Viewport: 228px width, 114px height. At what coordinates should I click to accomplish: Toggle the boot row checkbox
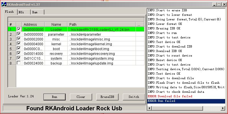[18, 48]
